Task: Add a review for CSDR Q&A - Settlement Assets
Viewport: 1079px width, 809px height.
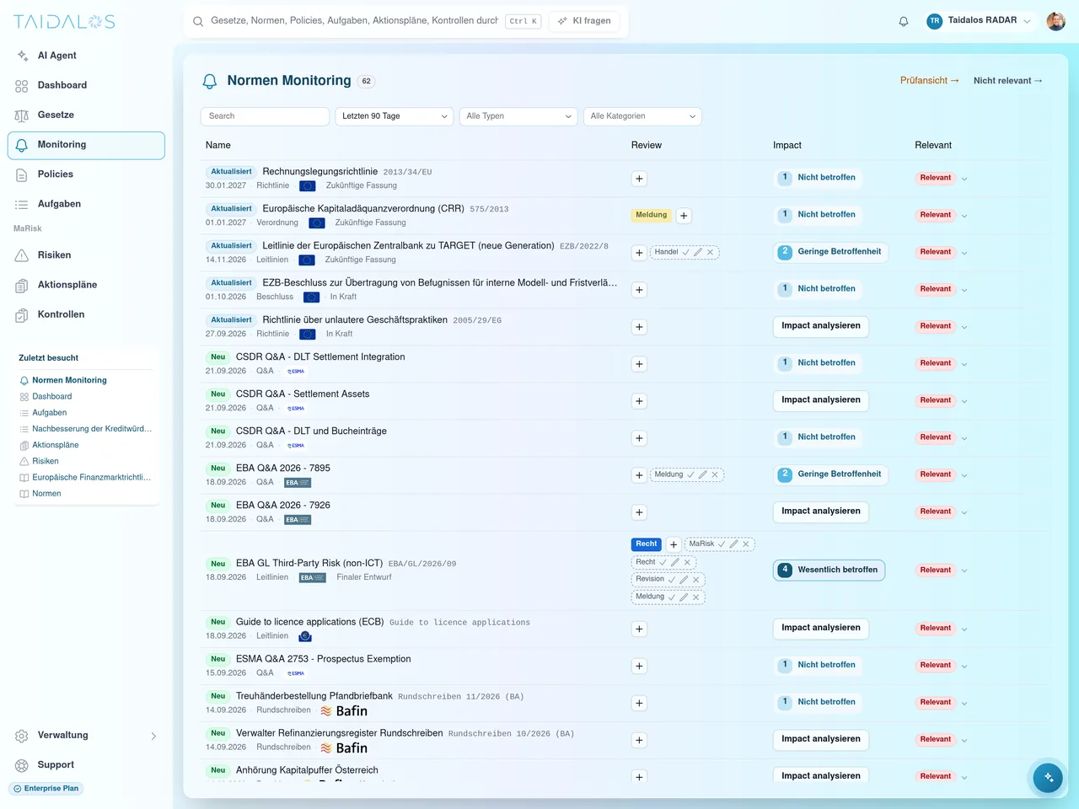Action: (639, 401)
